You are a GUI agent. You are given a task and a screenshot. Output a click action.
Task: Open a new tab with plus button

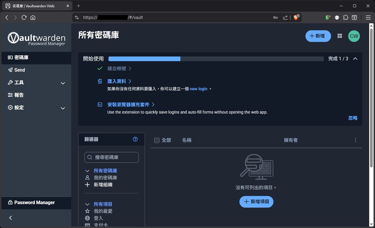pyautogui.click(x=79, y=6)
